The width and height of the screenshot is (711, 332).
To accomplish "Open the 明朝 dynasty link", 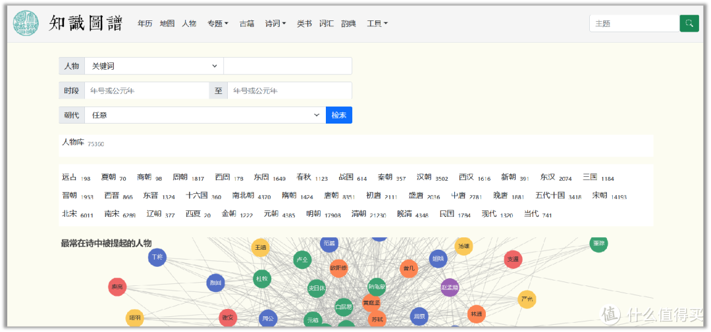I will [x=313, y=214].
